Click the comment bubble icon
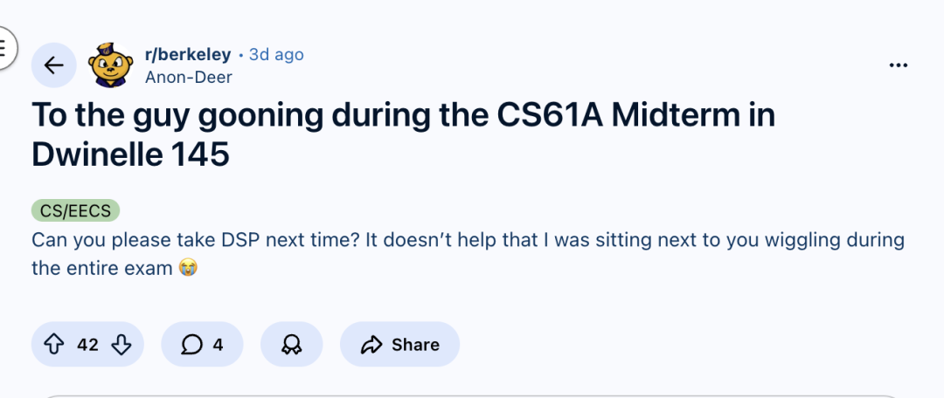 coord(191,345)
